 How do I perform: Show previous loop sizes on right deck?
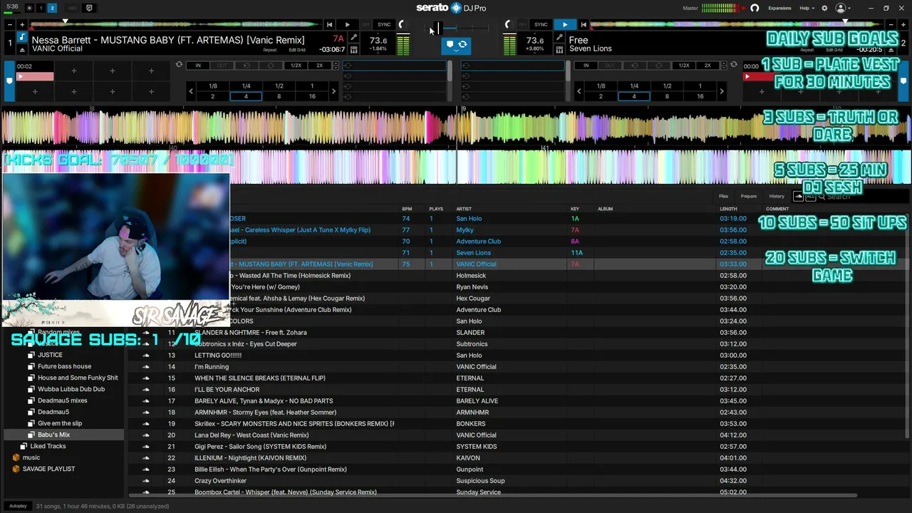[x=579, y=91]
